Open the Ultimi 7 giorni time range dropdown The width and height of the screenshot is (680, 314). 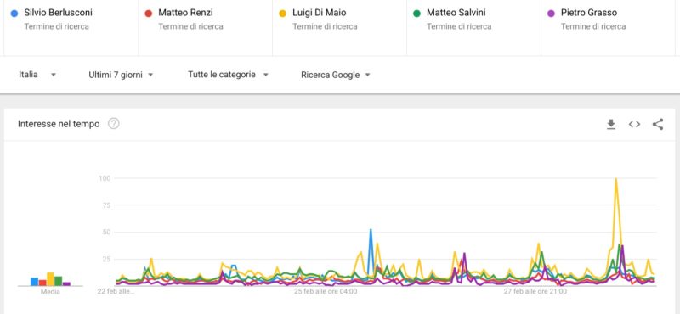(x=121, y=75)
